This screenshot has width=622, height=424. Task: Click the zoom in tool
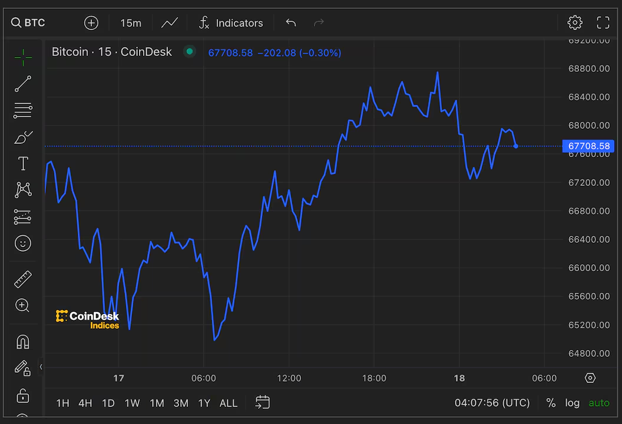tap(23, 305)
